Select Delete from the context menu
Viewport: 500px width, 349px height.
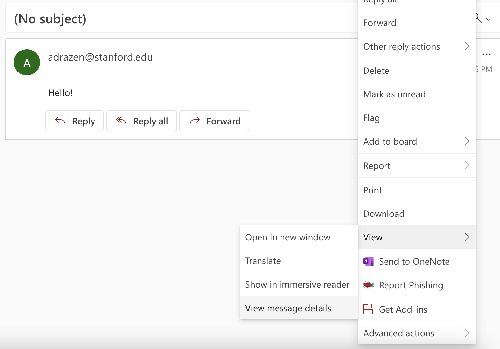[376, 71]
